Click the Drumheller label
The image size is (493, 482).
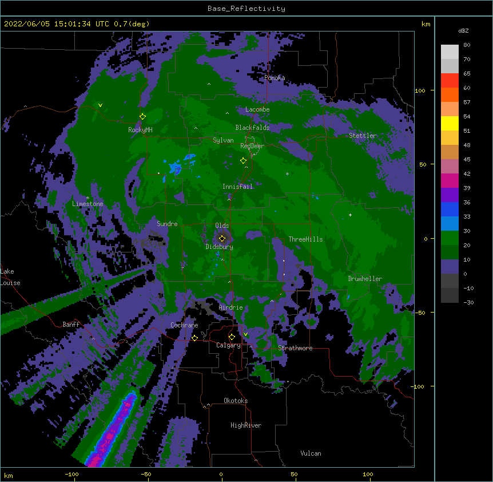[365, 279]
